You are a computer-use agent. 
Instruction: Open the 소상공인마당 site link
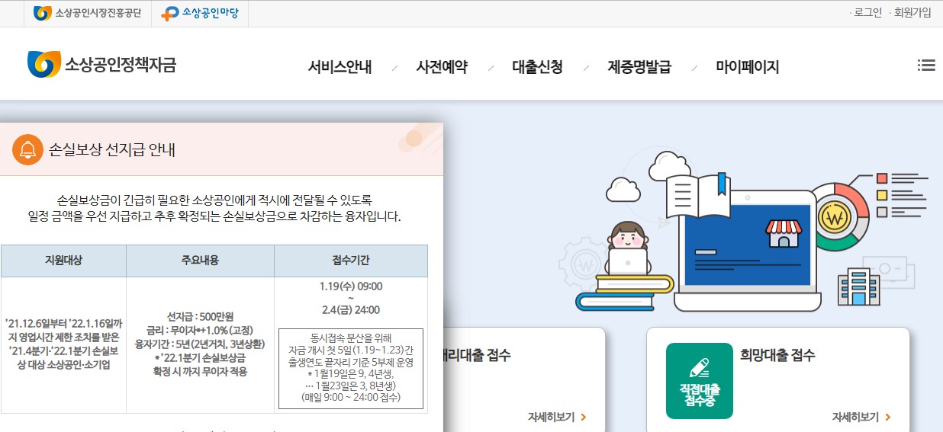tap(200, 13)
